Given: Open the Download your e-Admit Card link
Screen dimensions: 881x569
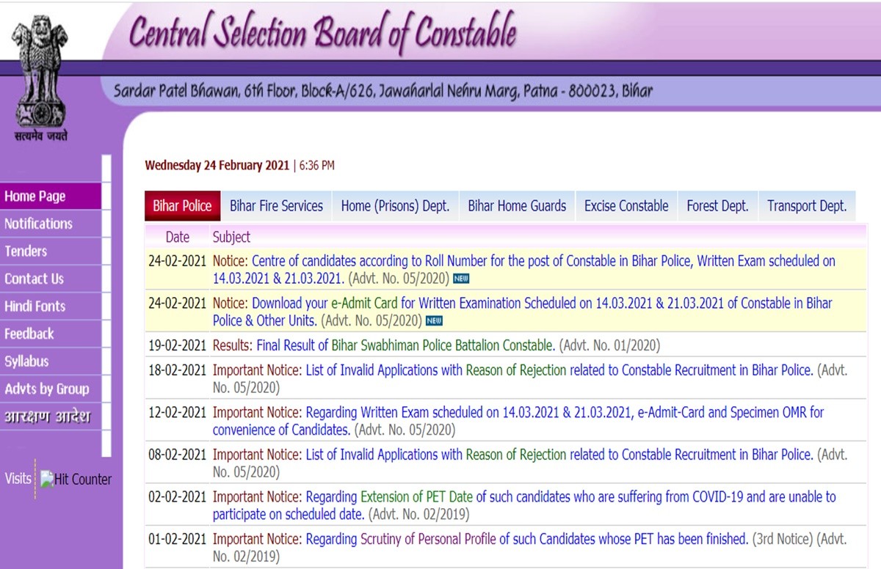Looking at the screenshot, I should coord(542,303).
